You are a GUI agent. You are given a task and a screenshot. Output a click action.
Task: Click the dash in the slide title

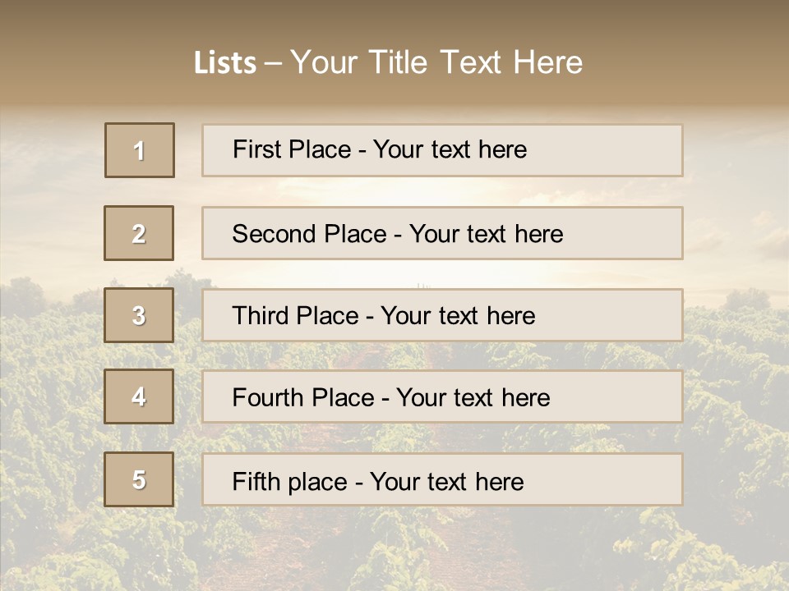(x=273, y=63)
